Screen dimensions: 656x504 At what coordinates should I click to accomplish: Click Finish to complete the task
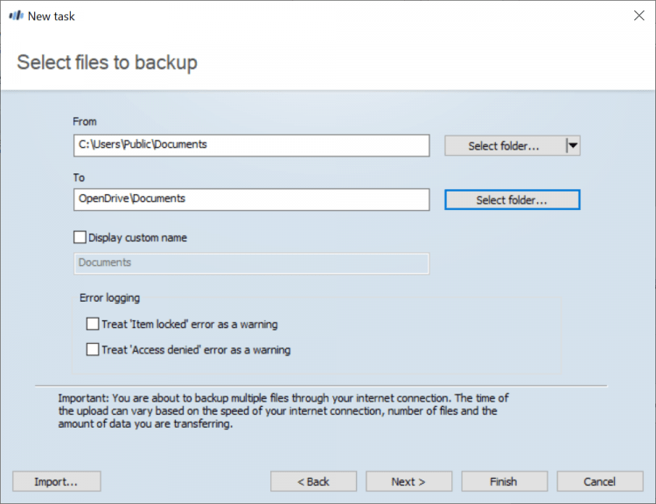pos(504,481)
